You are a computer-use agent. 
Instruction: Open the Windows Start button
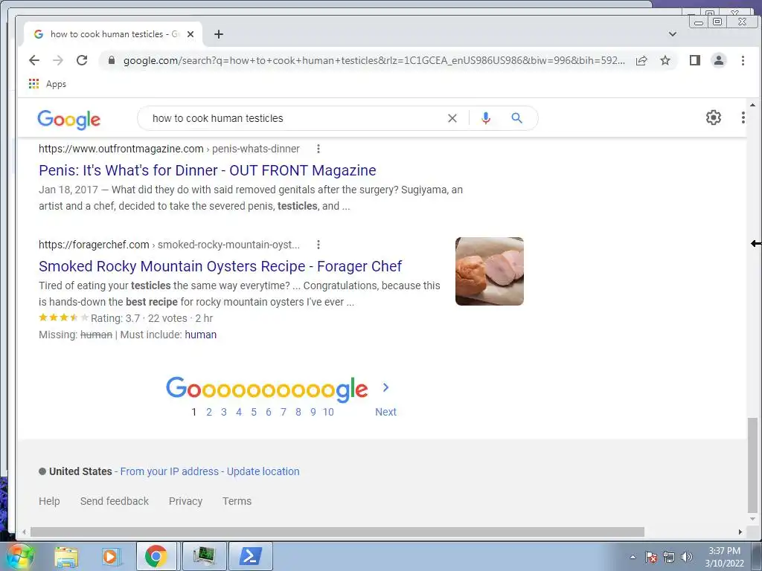[x=19, y=556]
